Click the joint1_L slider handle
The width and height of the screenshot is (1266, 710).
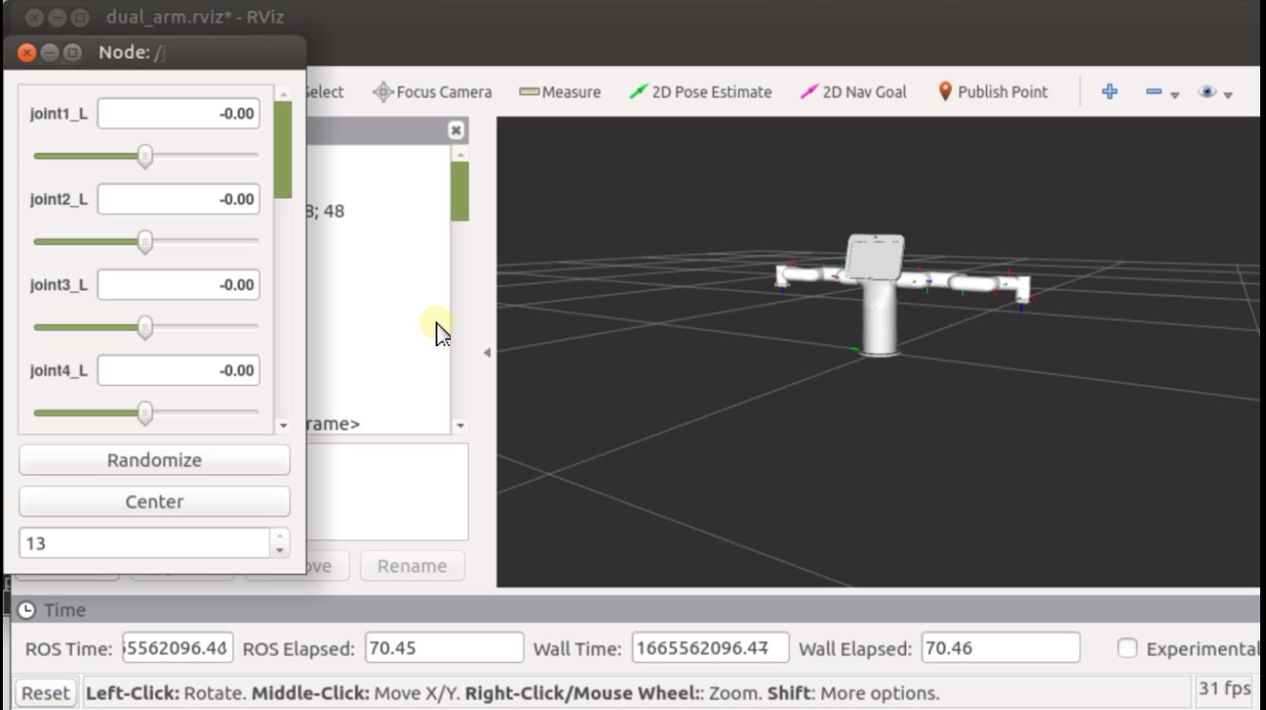145,156
